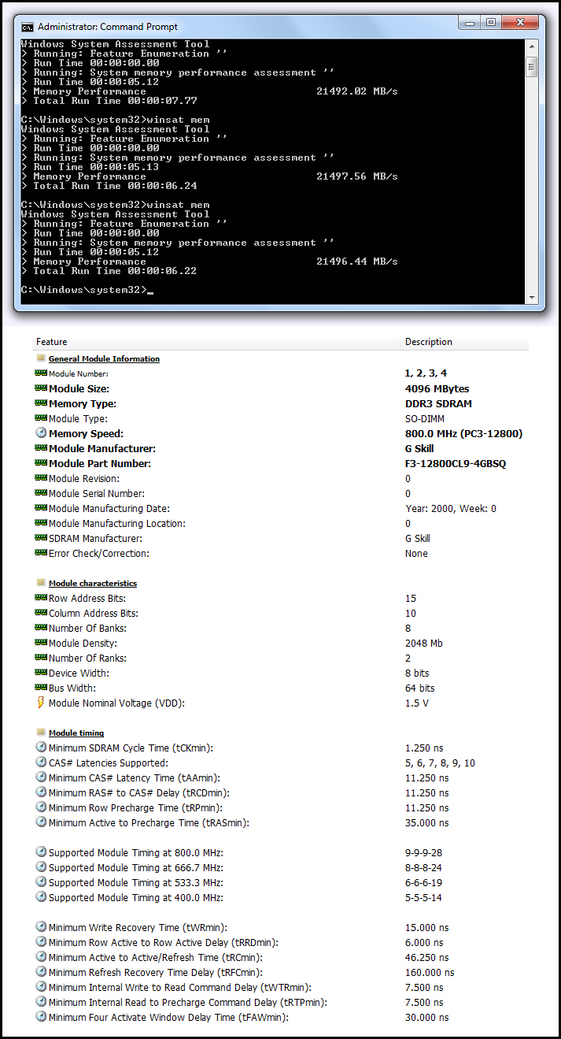The width and height of the screenshot is (561, 1039).
Task: Click the 21497.56 MB/s result in Command Prompt
Action: pos(357,176)
